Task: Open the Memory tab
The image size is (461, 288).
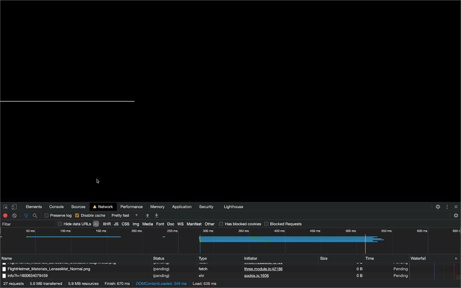Action: (x=157, y=207)
